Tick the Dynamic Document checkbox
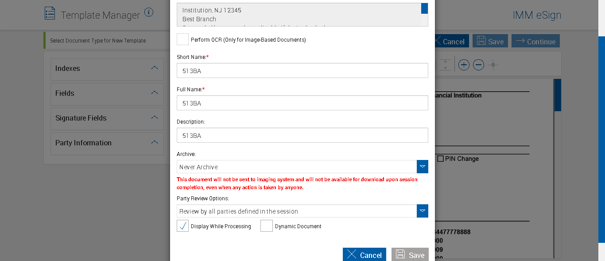This screenshot has height=261, width=605. (x=267, y=226)
